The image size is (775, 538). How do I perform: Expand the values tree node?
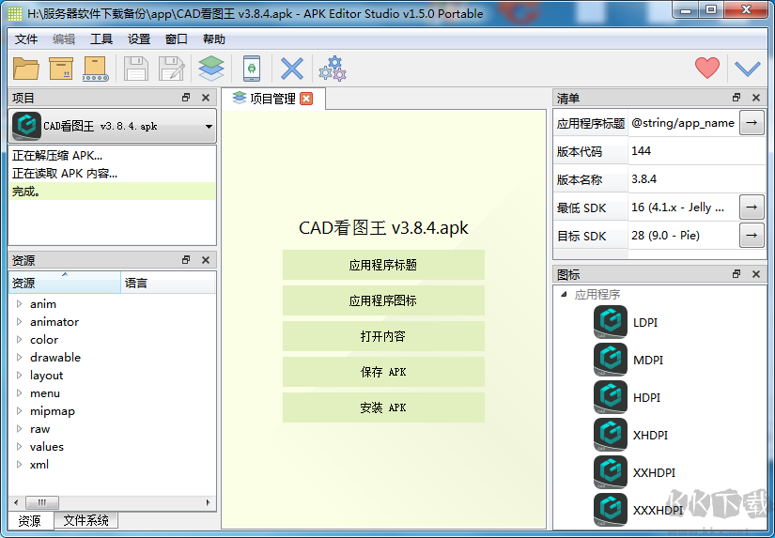[19, 447]
